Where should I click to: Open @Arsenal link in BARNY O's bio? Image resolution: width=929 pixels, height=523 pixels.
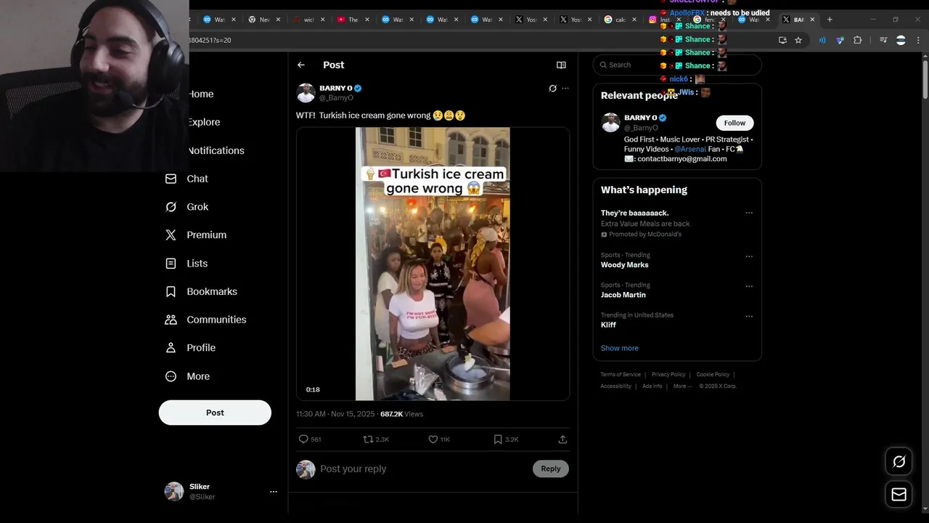point(690,150)
